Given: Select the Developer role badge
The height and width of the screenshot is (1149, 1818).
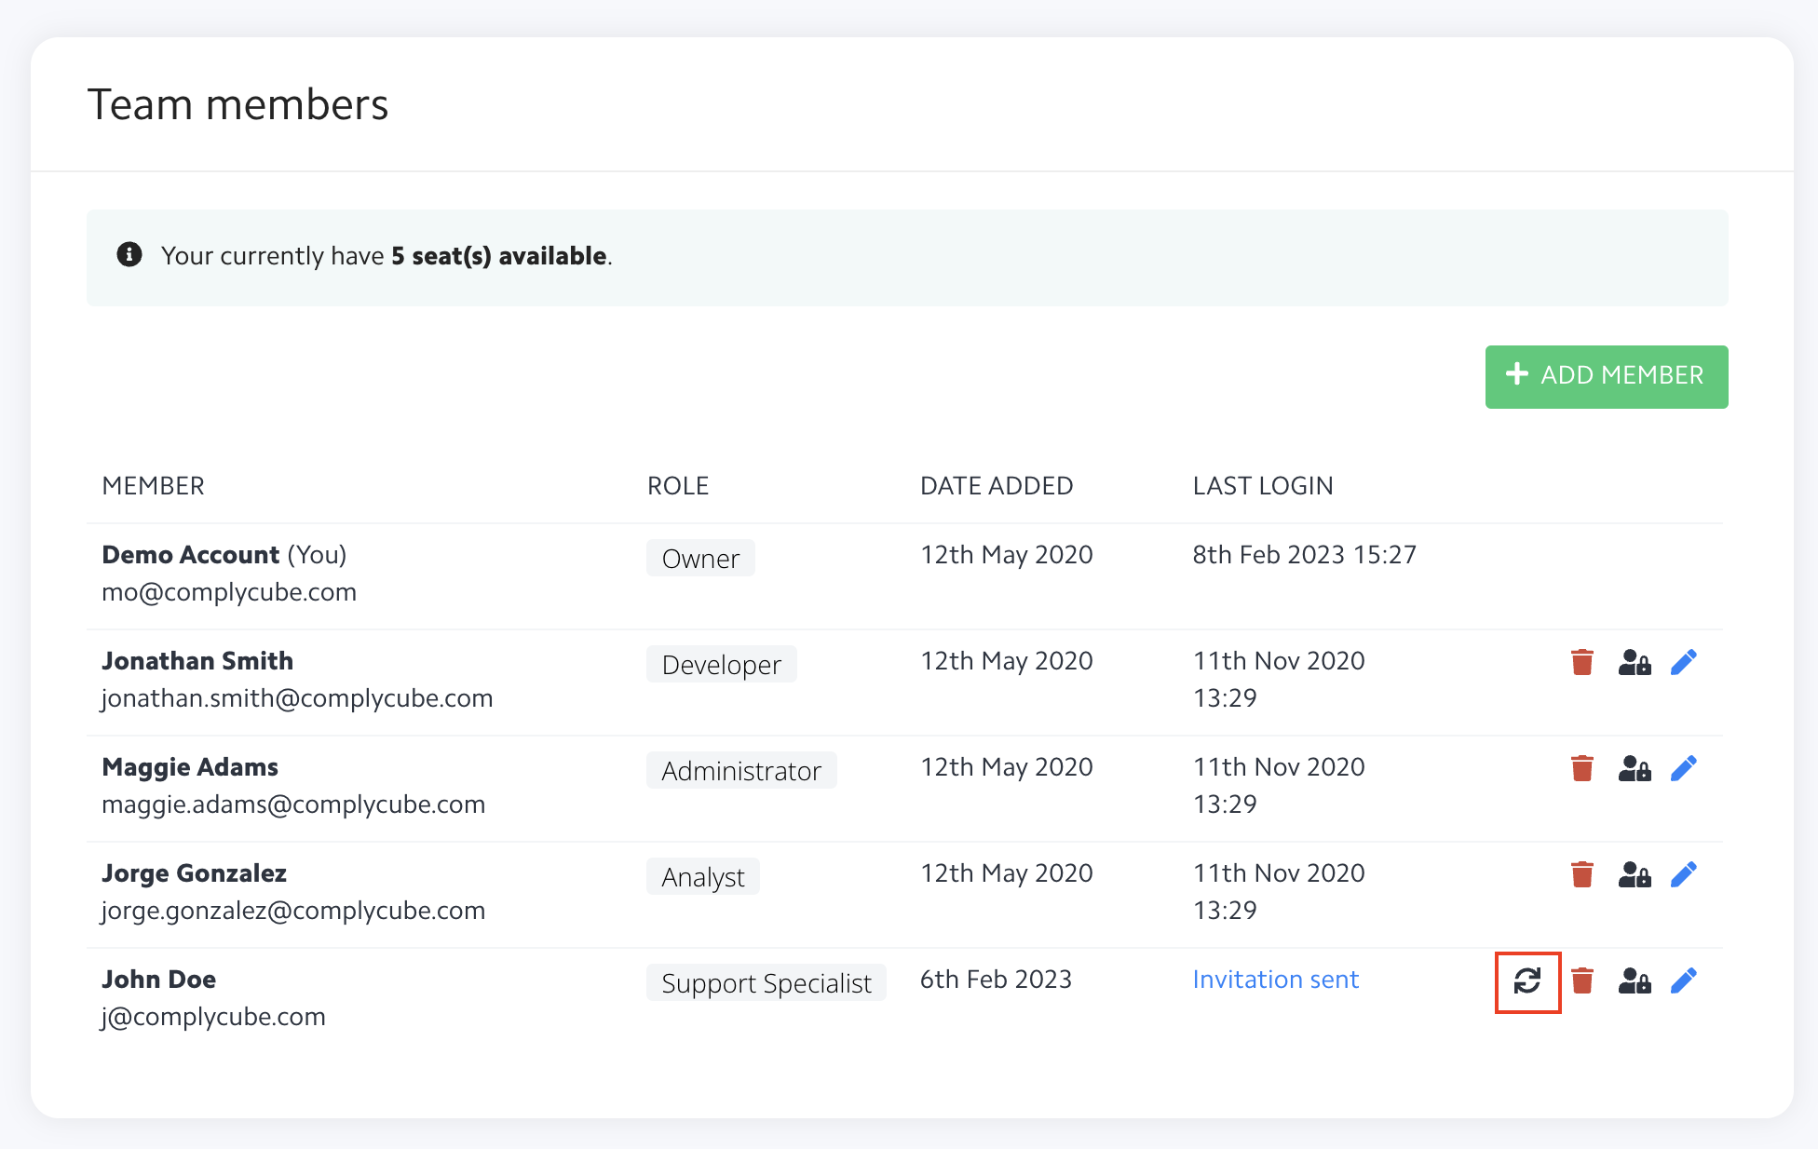Looking at the screenshot, I should (721, 665).
